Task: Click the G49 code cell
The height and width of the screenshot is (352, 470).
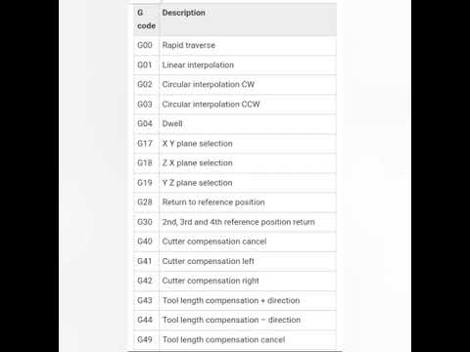Action: coord(146,340)
